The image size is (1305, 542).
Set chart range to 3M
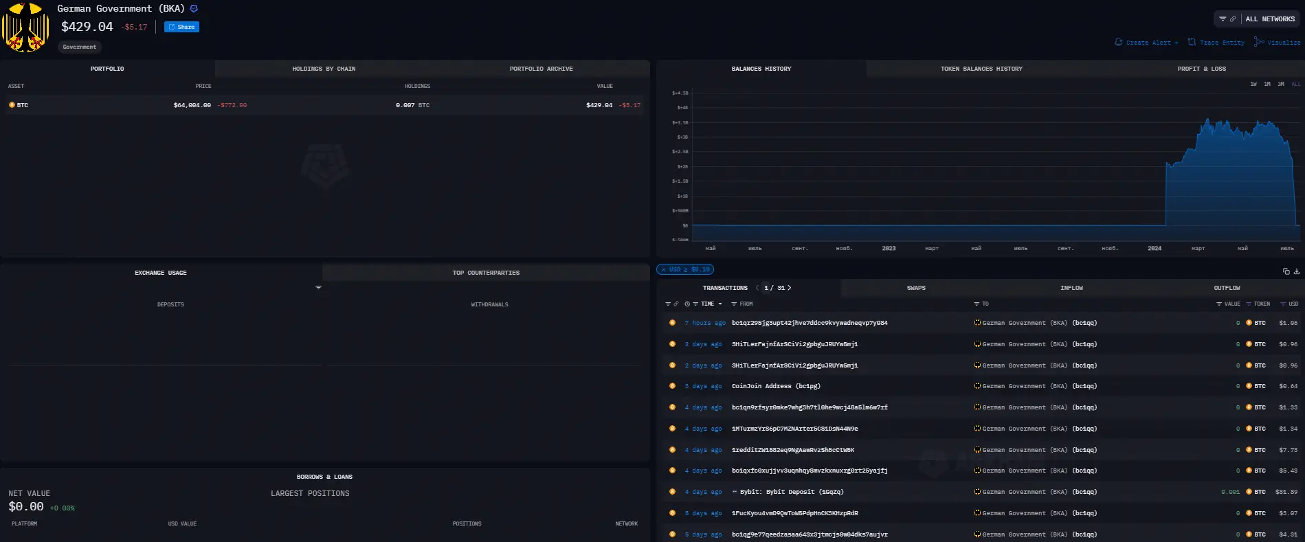pyautogui.click(x=1281, y=84)
